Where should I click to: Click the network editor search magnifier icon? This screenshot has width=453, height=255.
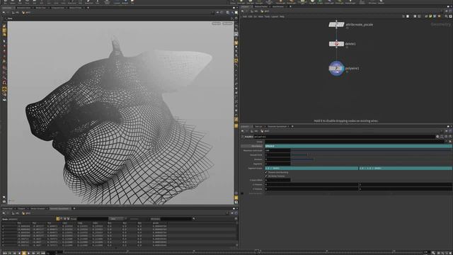pos(447,16)
